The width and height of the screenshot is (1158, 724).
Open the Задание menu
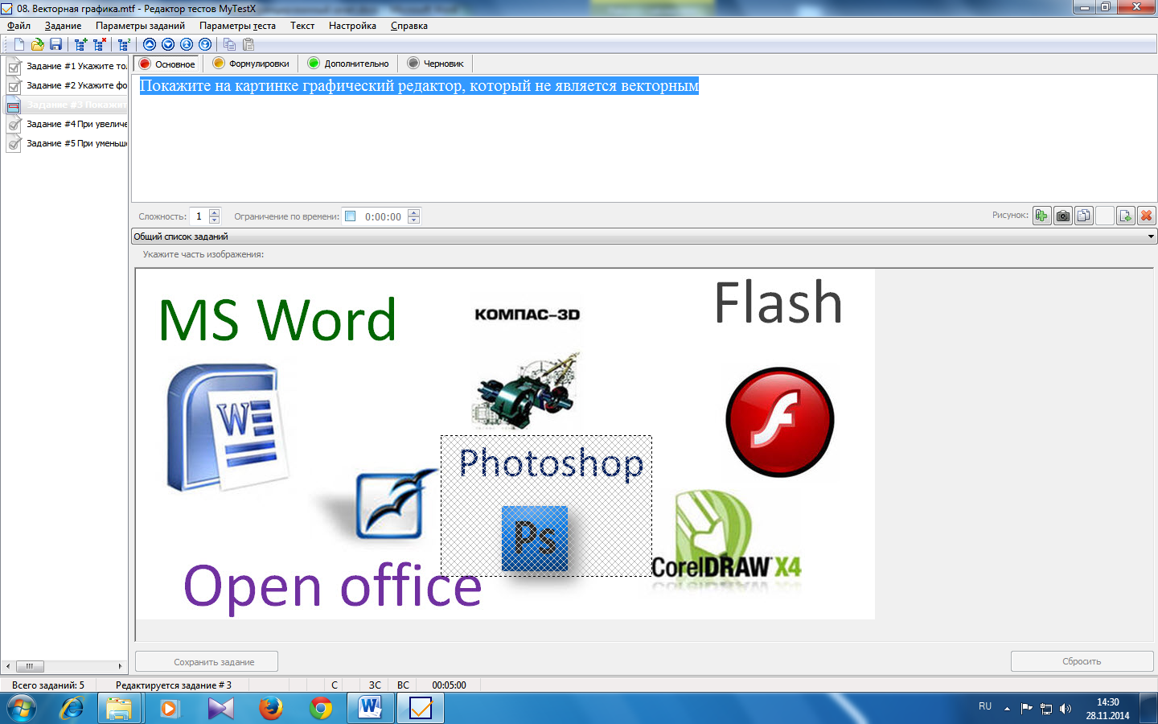click(63, 26)
